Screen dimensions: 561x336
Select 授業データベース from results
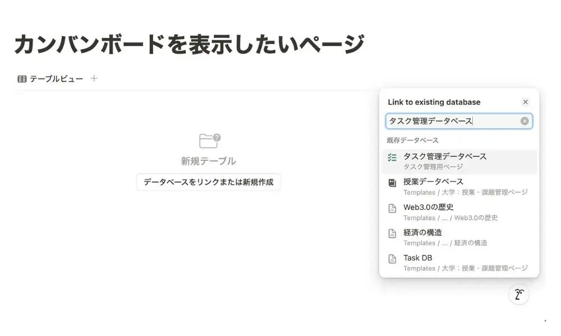(459, 186)
